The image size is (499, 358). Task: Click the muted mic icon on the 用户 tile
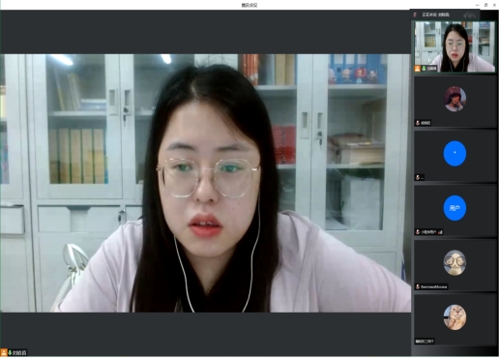click(418, 232)
